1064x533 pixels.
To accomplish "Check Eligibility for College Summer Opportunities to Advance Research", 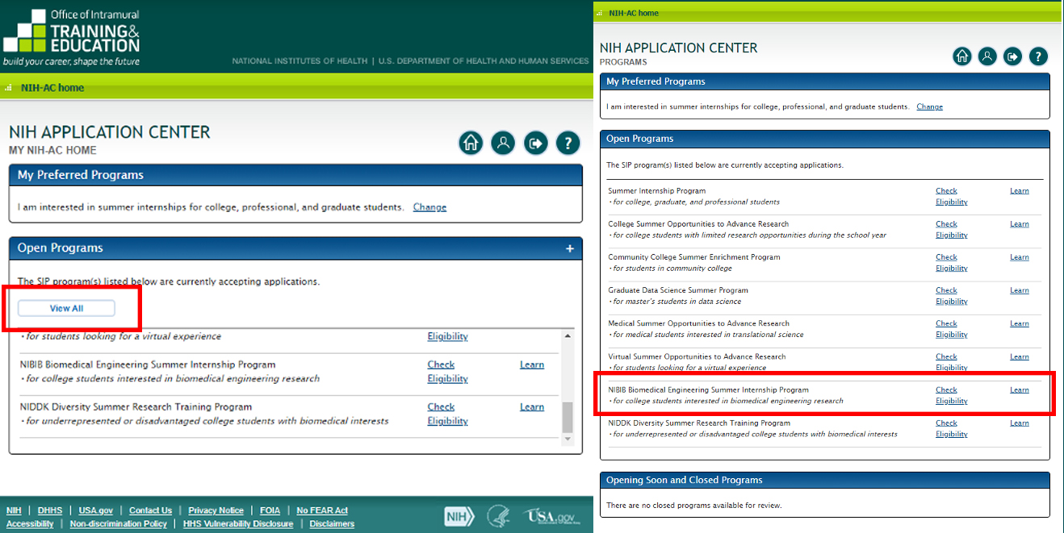I will click(x=952, y=230).
